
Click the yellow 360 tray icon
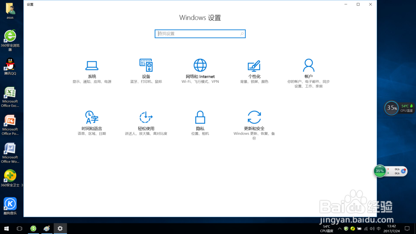click(x=353, y=229)
